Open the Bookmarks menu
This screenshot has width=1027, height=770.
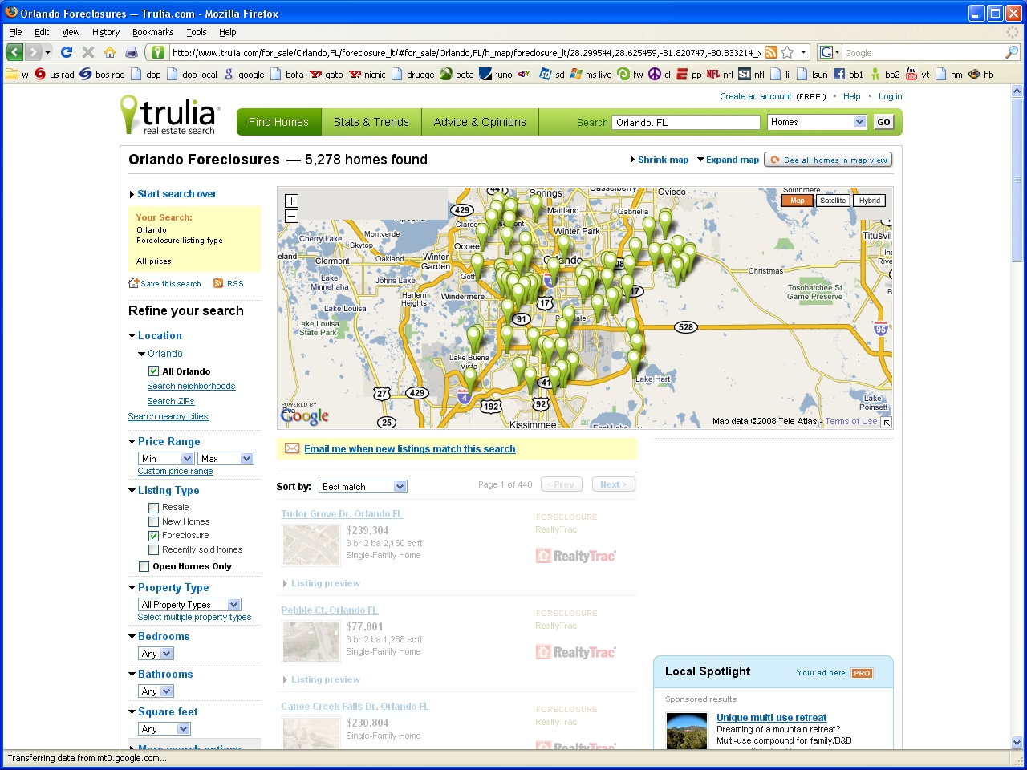click(152, 32)
